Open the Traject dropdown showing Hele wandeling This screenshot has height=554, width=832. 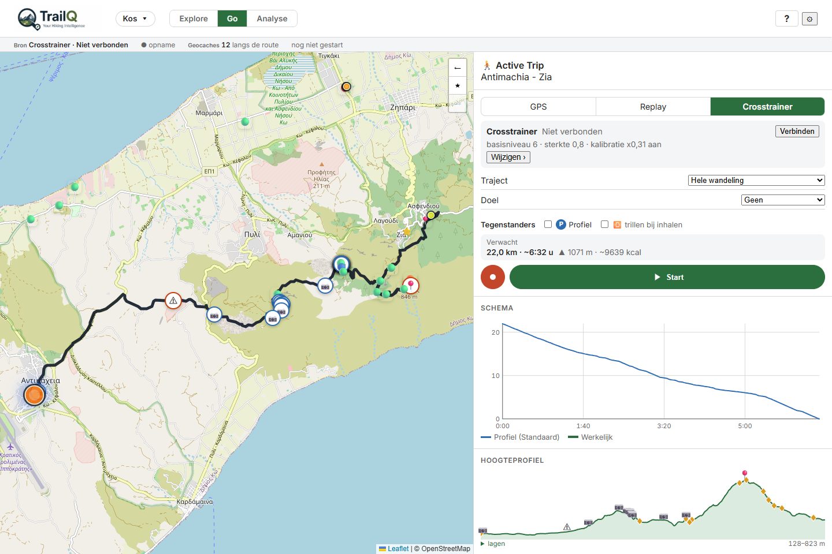(756, 180)
